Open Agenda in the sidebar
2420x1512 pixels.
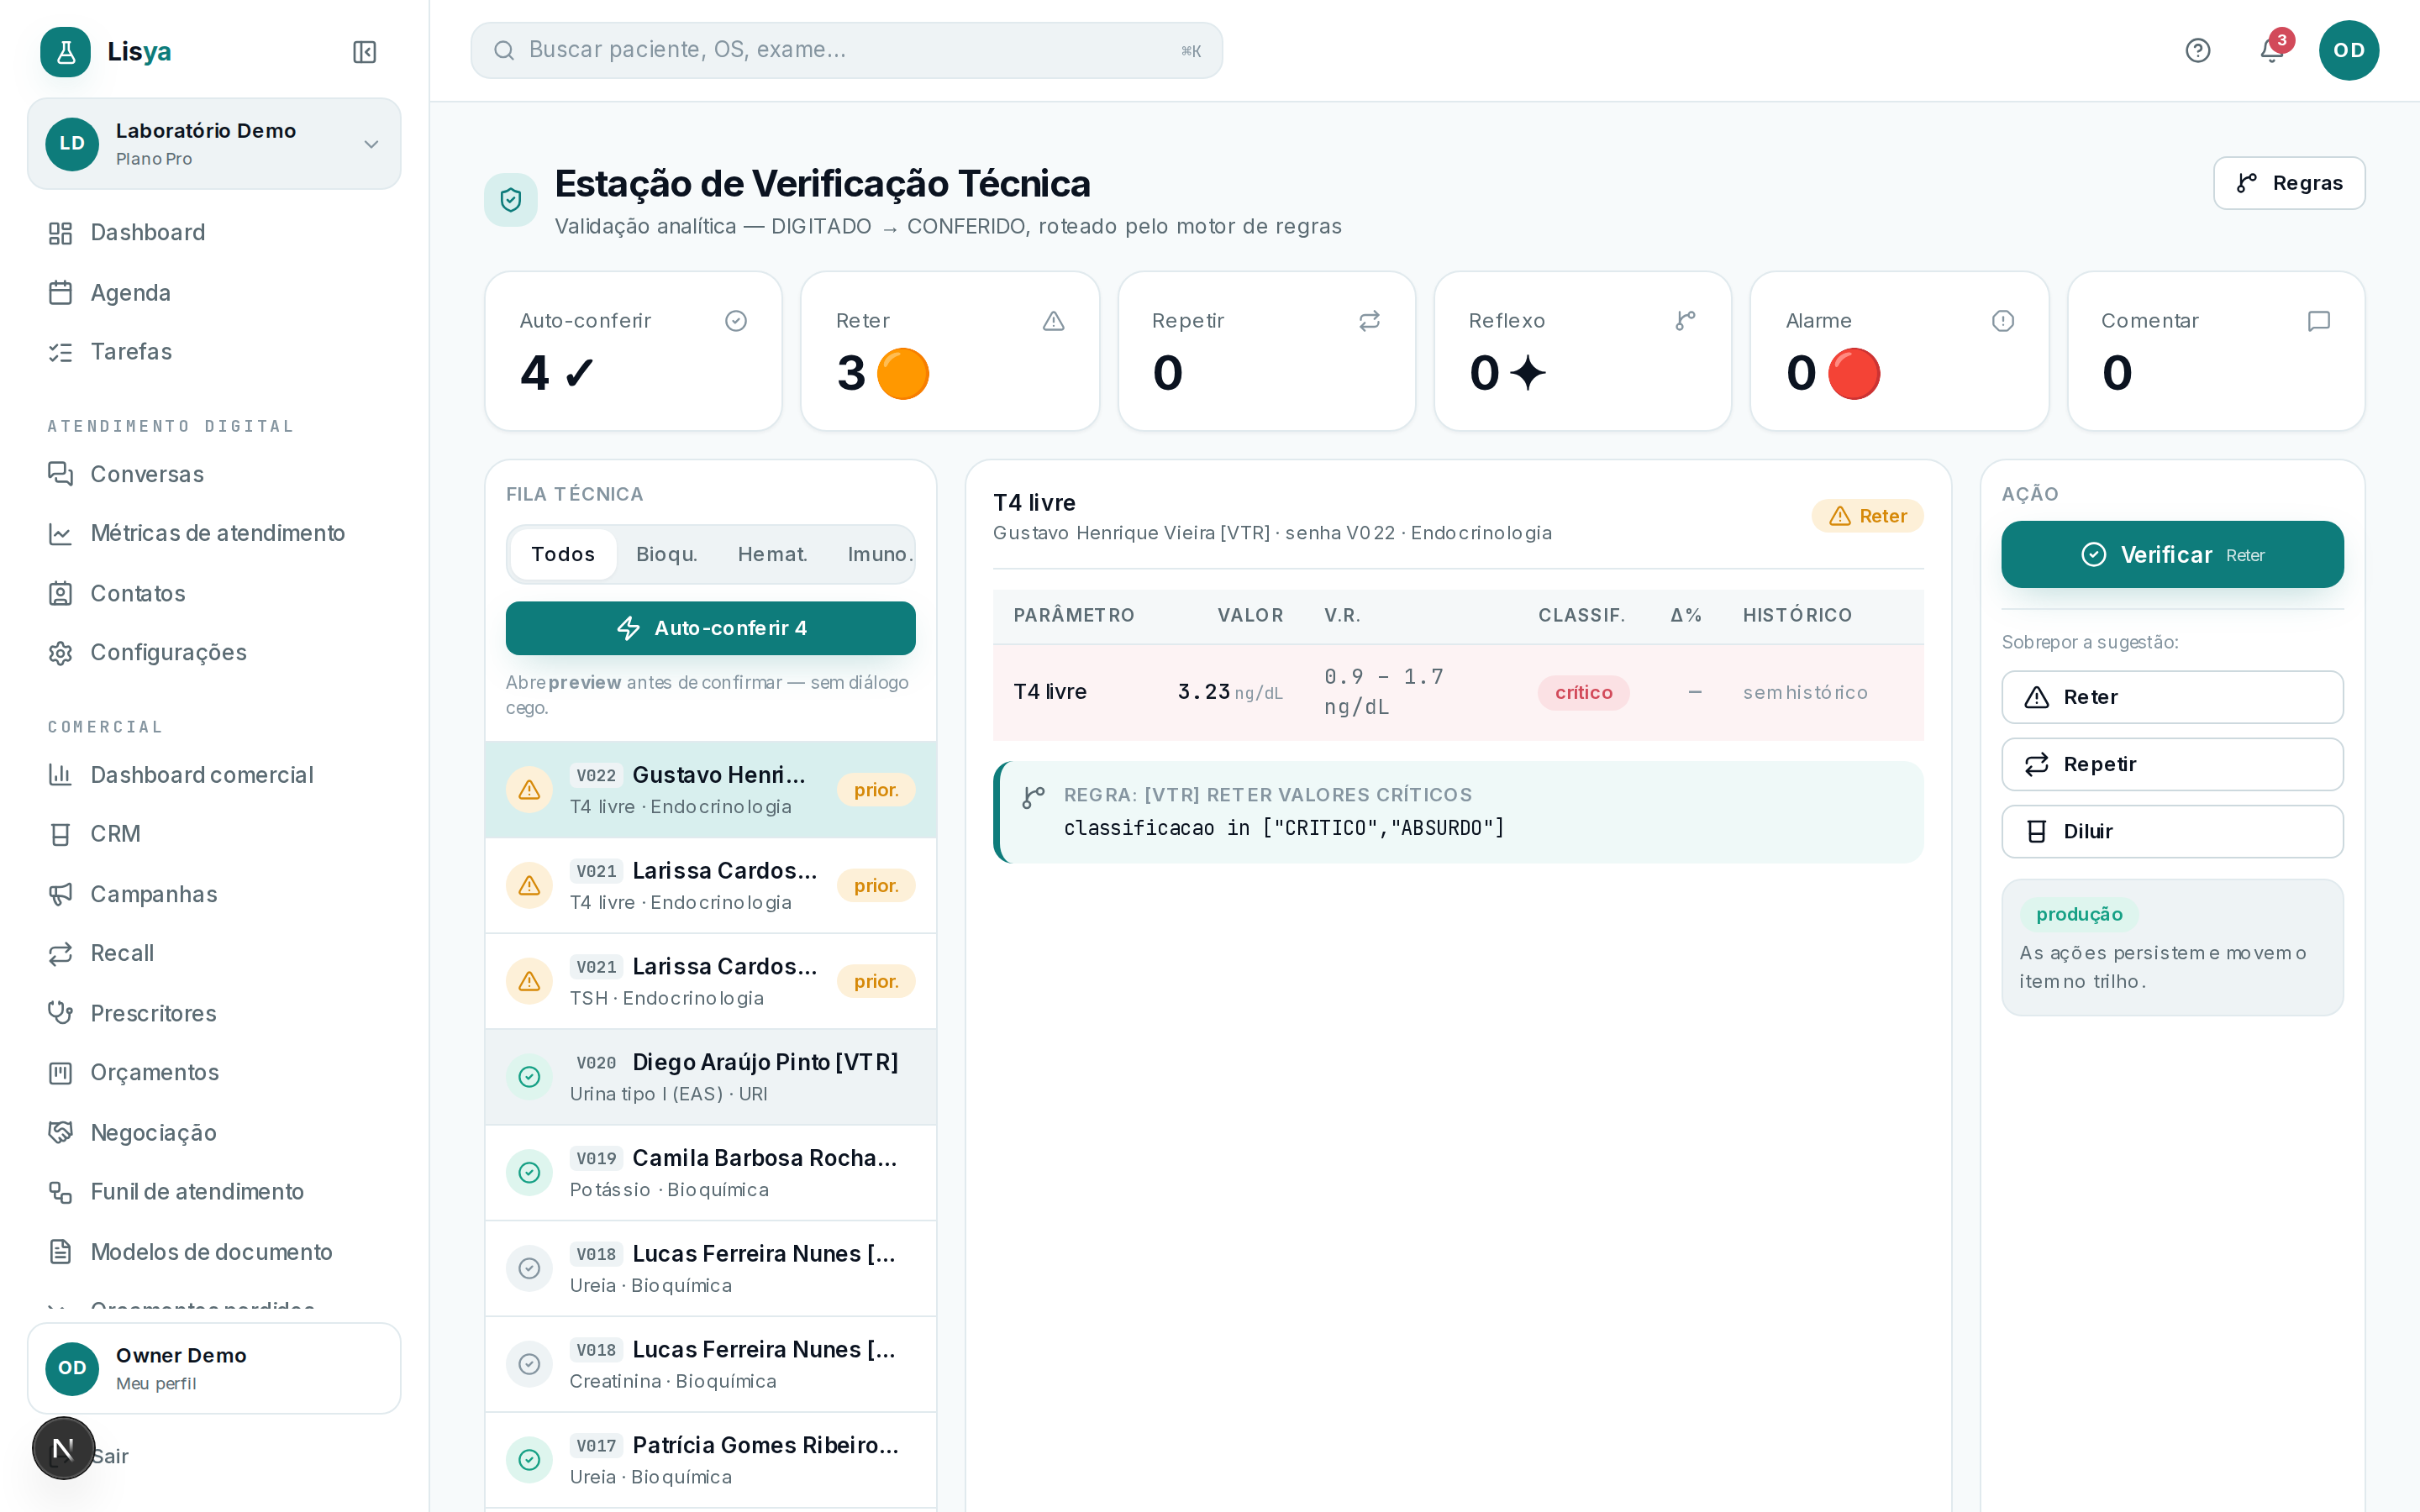click(214, 293)
